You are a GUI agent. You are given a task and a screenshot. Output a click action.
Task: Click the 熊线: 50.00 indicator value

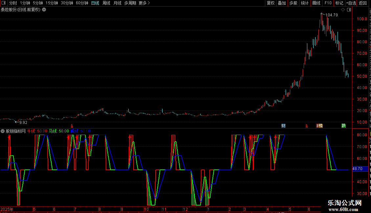[x=80, y=131]
